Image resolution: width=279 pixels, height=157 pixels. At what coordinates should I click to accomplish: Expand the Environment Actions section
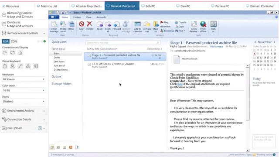tap(24, 110)
